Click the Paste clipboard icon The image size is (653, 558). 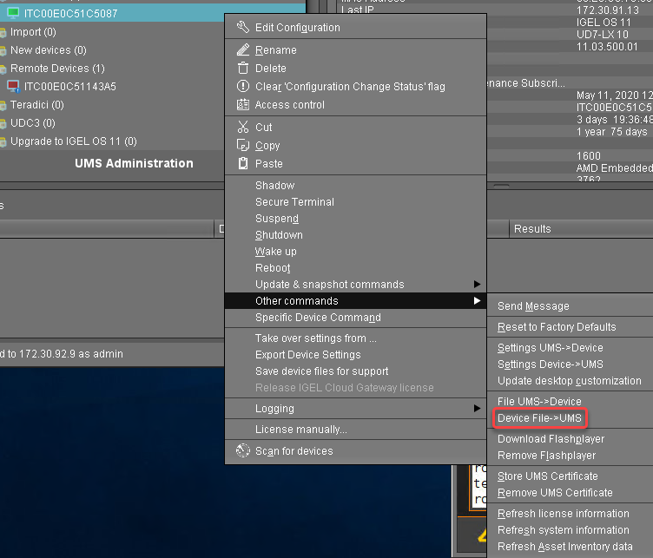242,164
